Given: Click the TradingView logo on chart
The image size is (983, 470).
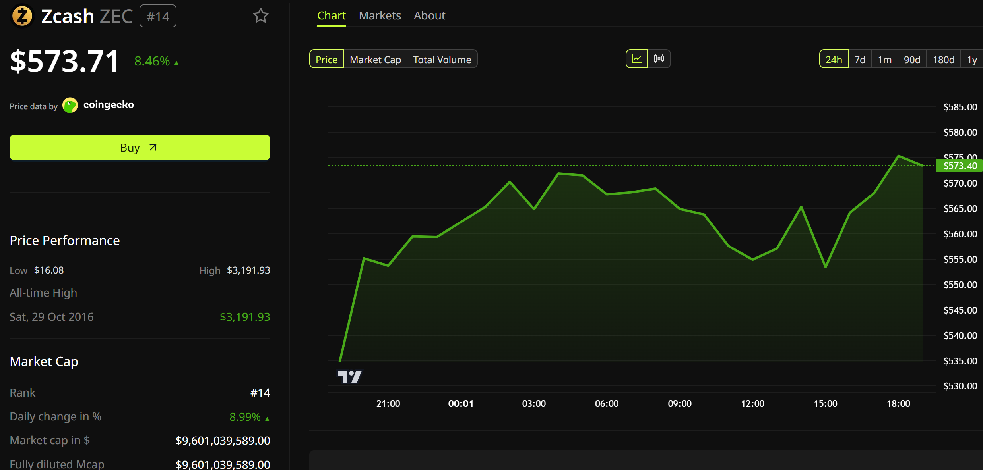Looking at the screenshot, I should [x=349, y=376].
